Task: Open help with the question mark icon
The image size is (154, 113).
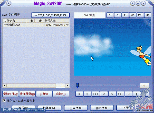Action: pyautogui.click(x=132, y=3)
